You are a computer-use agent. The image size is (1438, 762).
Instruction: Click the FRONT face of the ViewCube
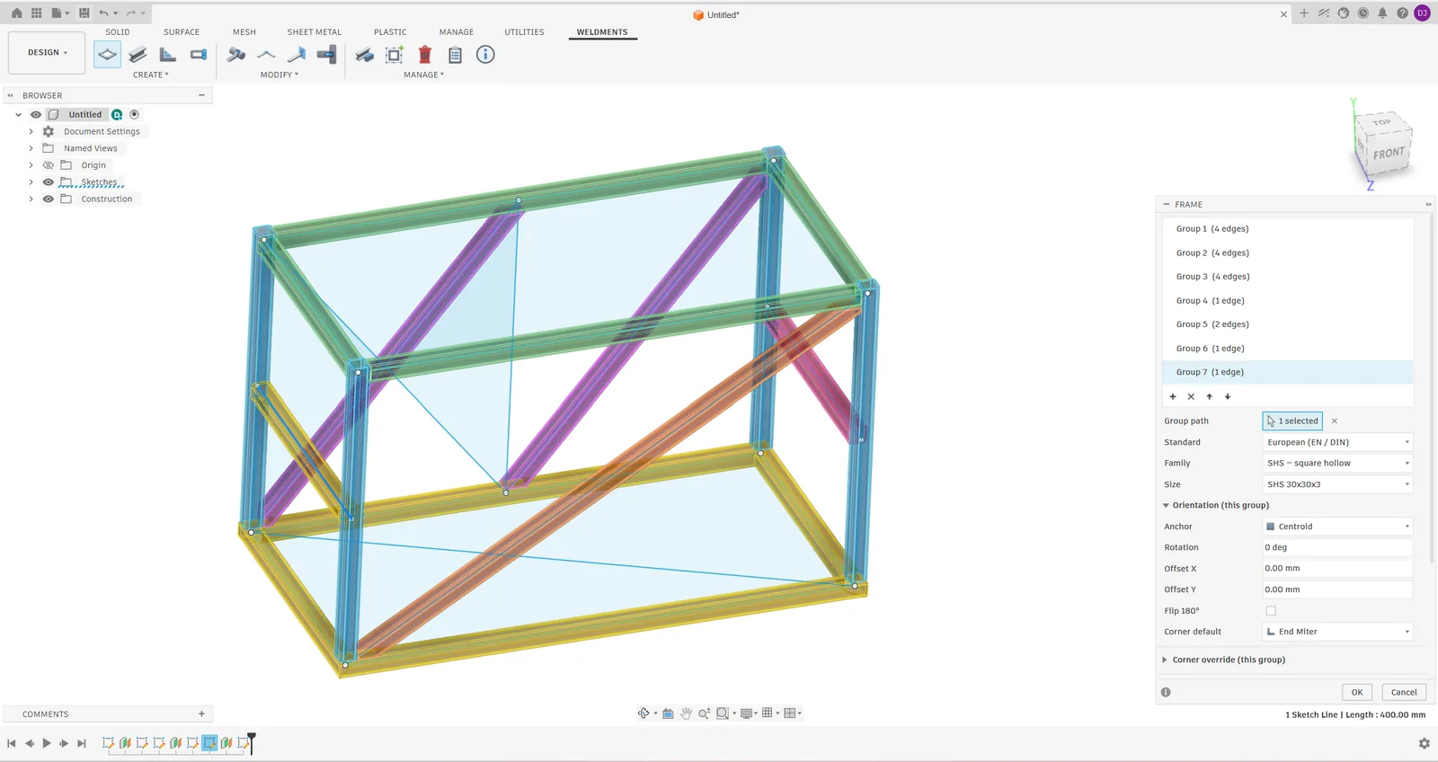[x=1389, y=154]
